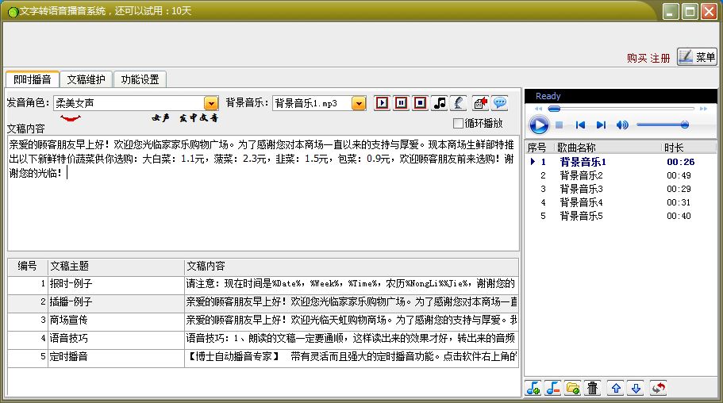Click the microphone record icon

pyautogui.click(x=459, y=103)
